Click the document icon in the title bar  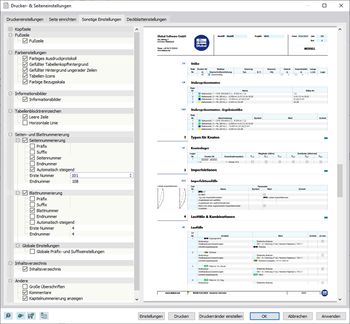[6, 6]
